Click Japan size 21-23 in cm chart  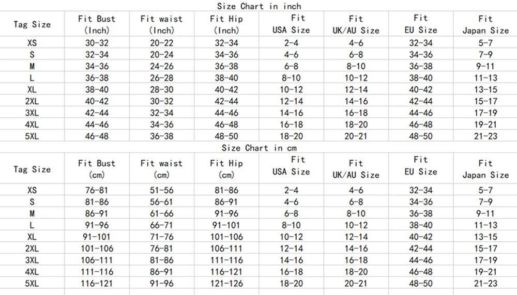[x=485, y=284]
